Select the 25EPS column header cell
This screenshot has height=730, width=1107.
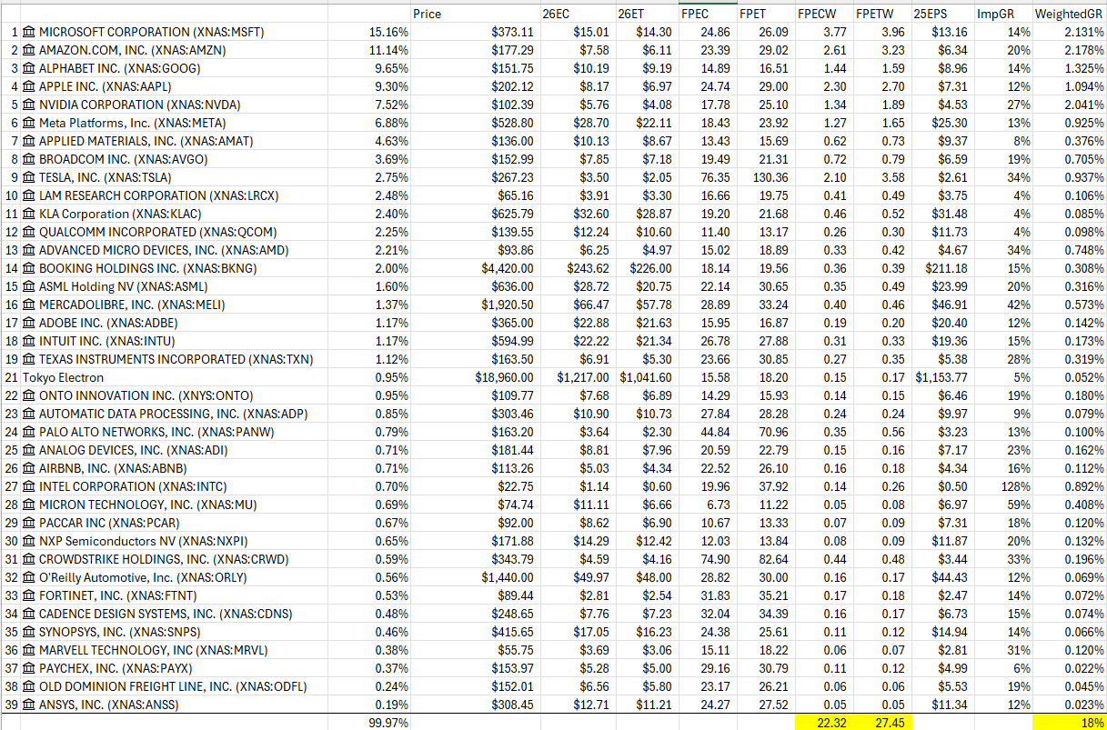coord(942,14)
